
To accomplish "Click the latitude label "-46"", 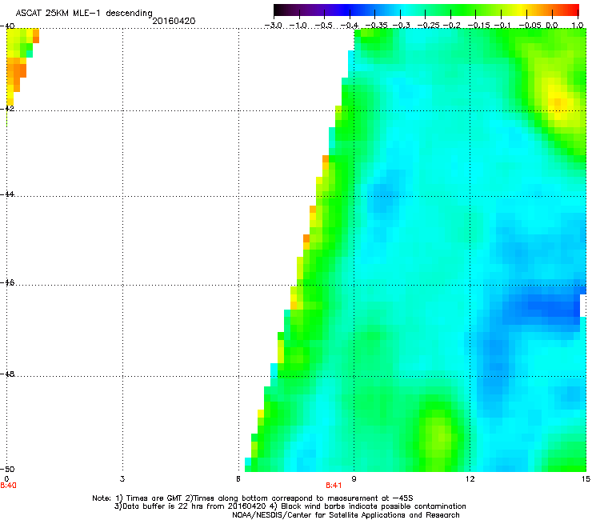I will coord(7,283).
